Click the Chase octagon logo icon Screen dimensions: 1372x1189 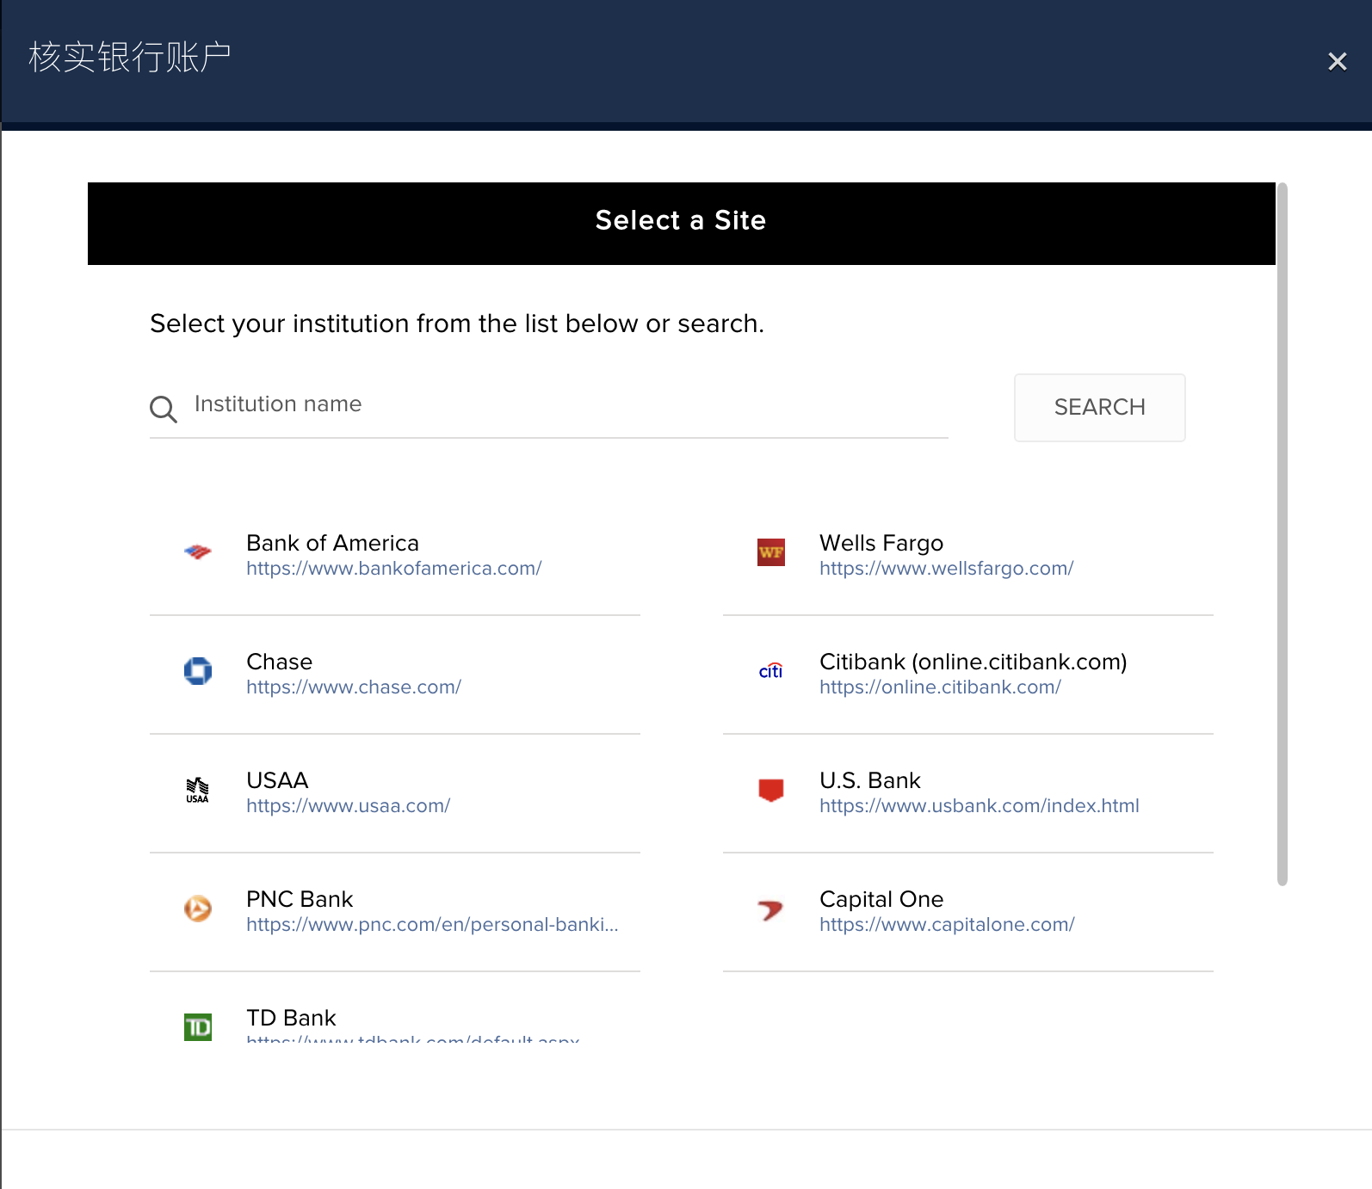(198, 671)
